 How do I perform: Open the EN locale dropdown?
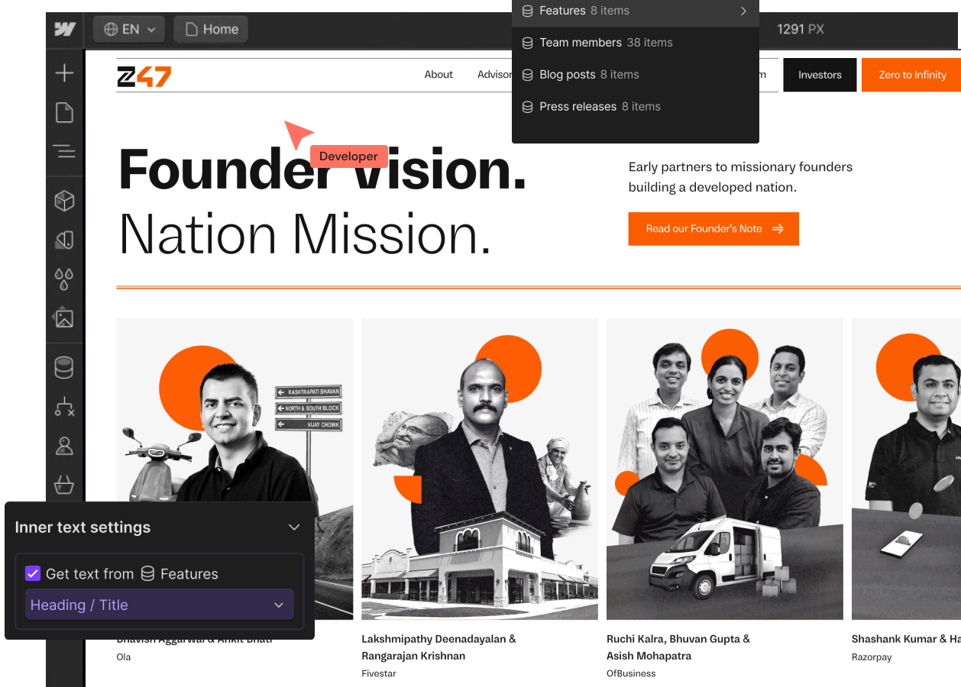click(129, 30)
